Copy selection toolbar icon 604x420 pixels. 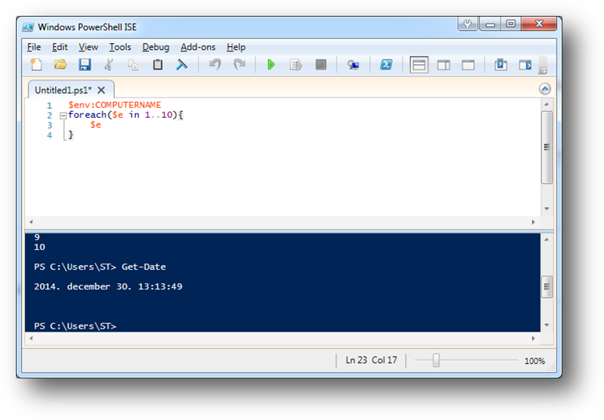coord(134,64)
